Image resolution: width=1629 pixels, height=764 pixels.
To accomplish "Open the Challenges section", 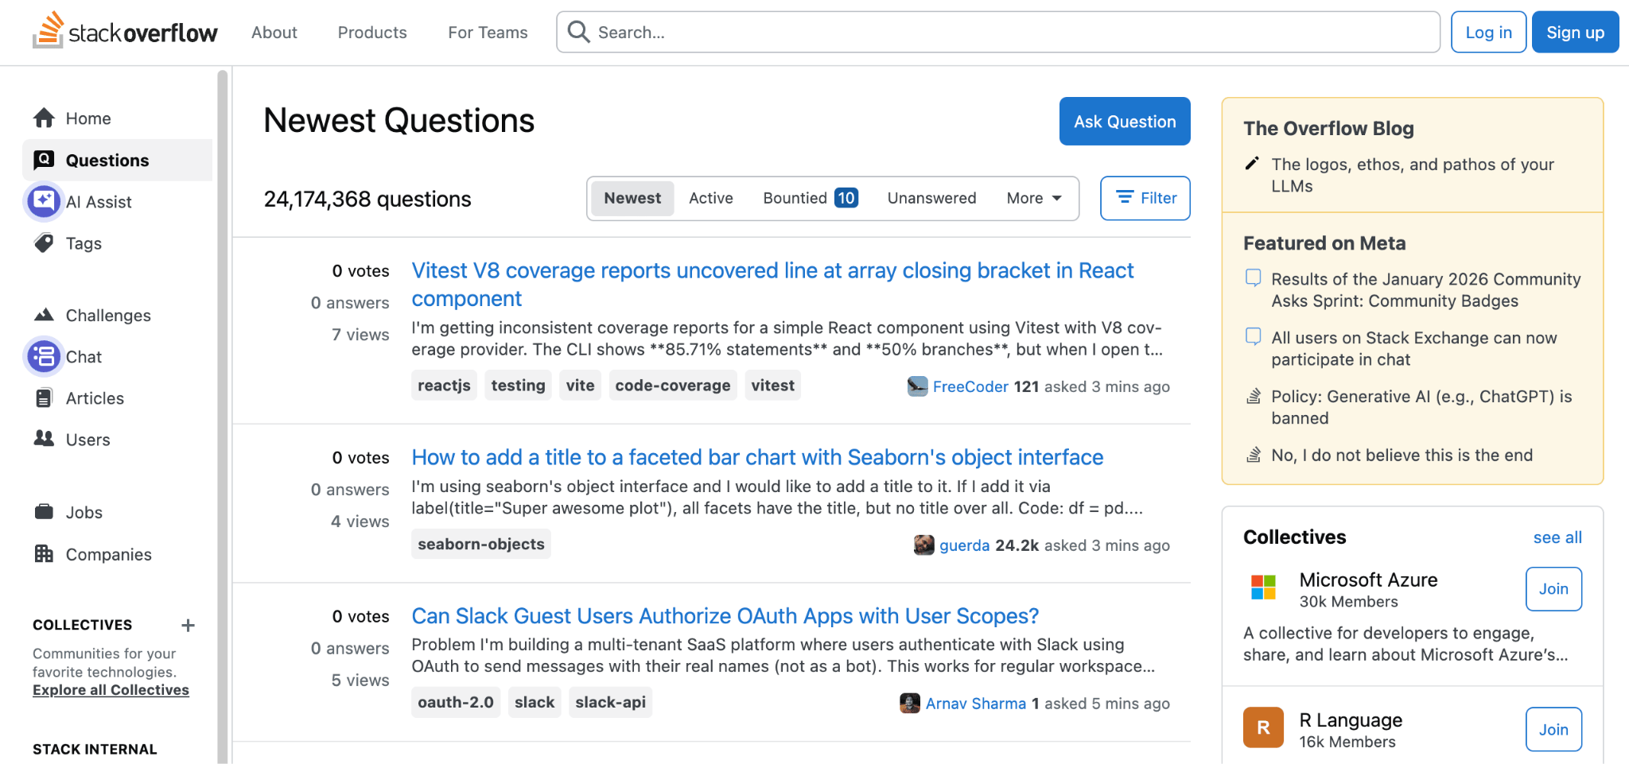I will tap(107, 315).
